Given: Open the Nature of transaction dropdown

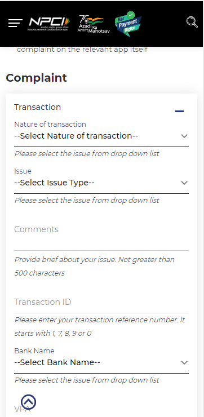Looking at the screenshot, I should (x=101, y=136).
